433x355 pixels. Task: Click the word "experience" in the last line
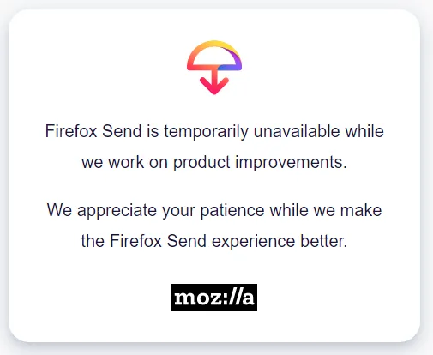(253, 242)
